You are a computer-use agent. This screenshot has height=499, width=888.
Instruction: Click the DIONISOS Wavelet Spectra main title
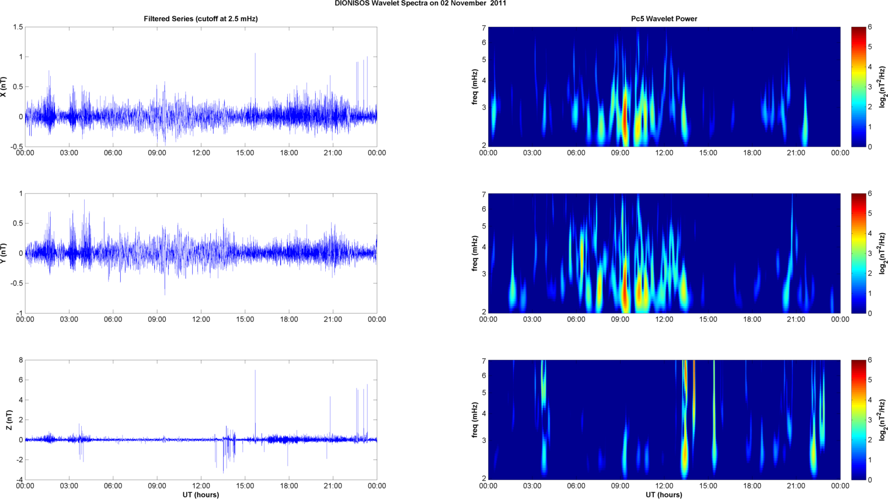pyautogui.click(x=420, y=4)
